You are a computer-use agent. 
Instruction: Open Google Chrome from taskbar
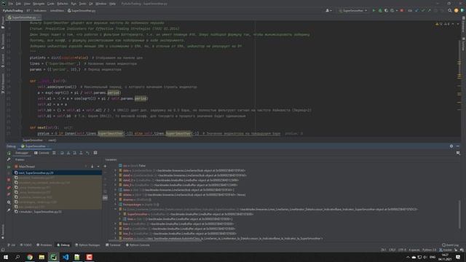[30, 257]
